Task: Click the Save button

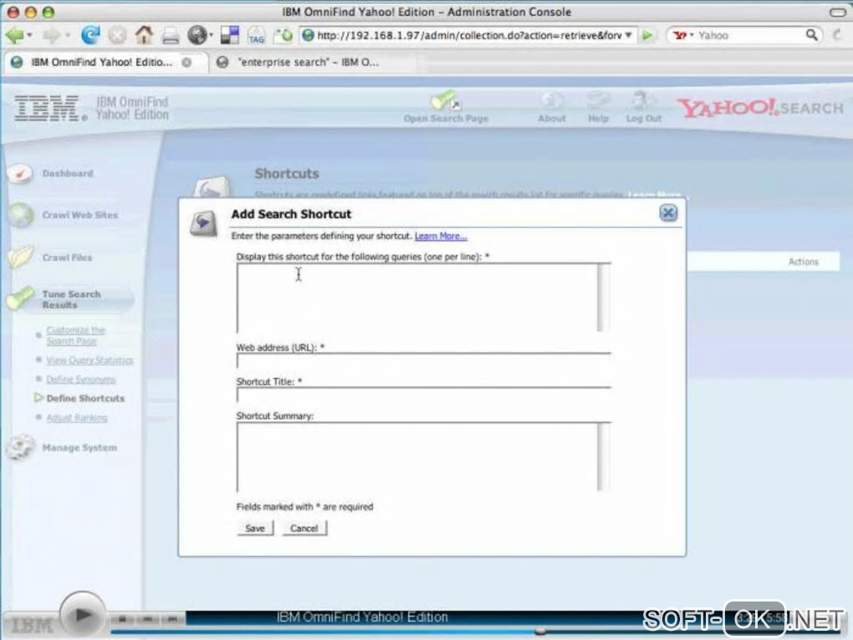Action: tap(255, 529)
